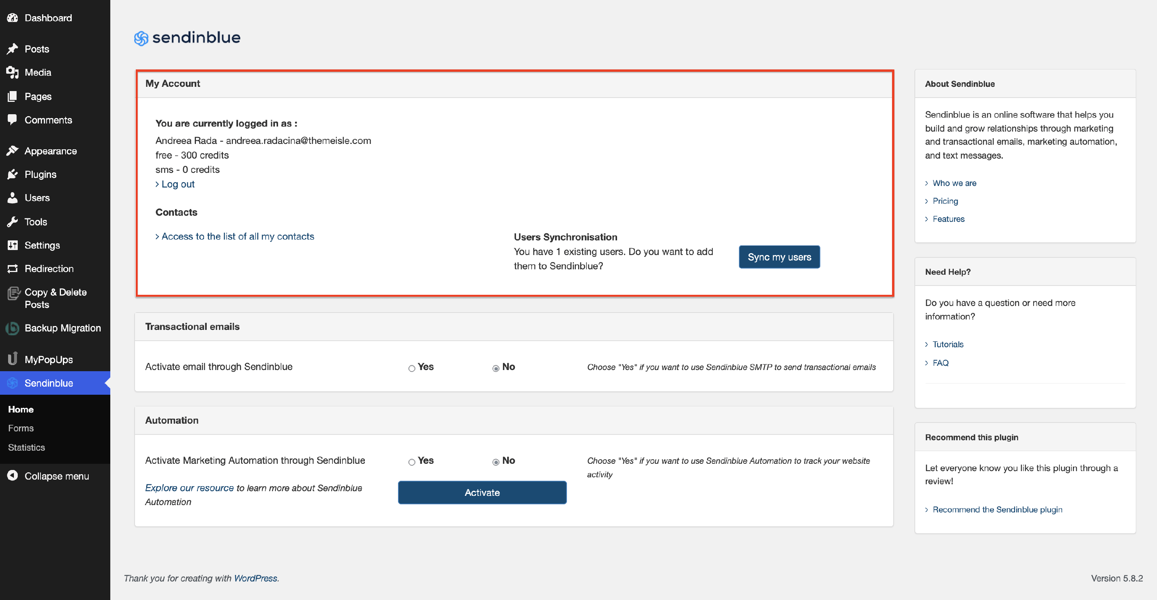Follow the Explore our resource link
The height and width of the screenshot is (600, 1157).
[189, 488]
